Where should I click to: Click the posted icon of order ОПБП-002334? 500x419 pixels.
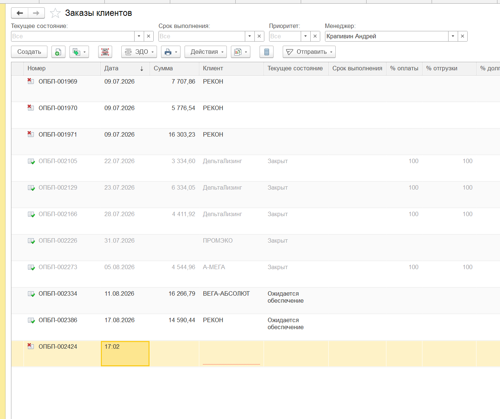pyautogui.click(x=31, y=294)
